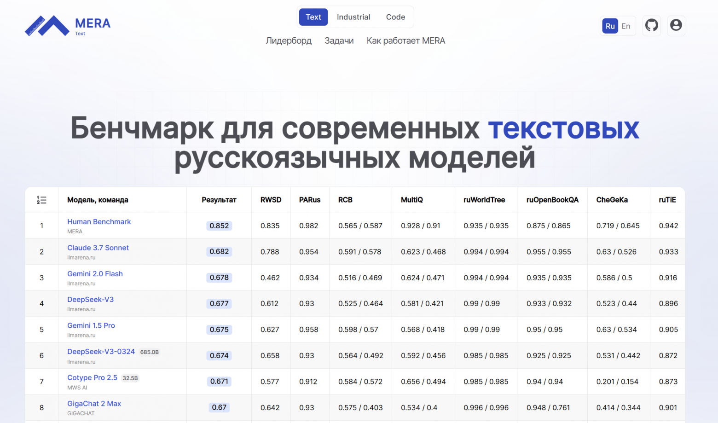
Task: Click the 0.852 score badge of Human Benchmark
Action: pyautogui.click(x=219, y=226)
